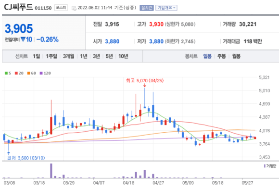Click the 최고 5,070 (04/25) chart marker
The image size is (279, 188).
click(x=145, y=81)
